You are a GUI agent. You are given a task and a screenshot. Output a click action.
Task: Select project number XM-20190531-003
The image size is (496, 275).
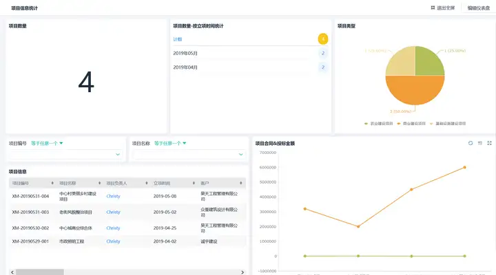pos(30,212)
